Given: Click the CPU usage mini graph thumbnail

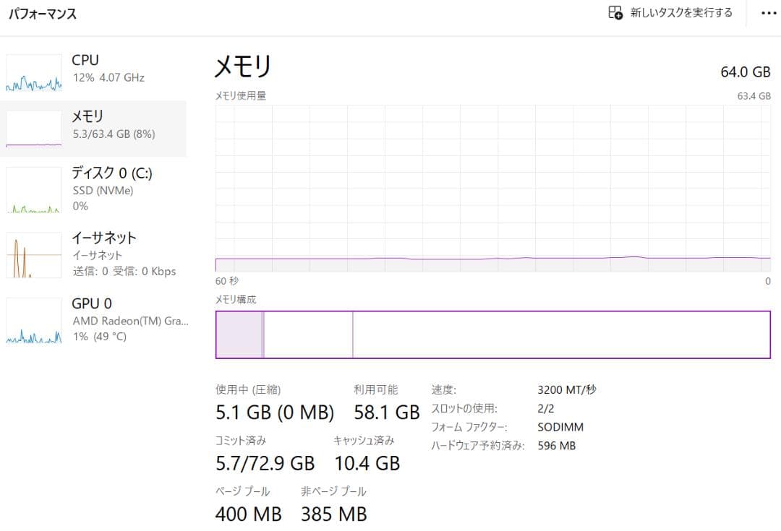Looking at the screenshot, I should coord(34,73).
